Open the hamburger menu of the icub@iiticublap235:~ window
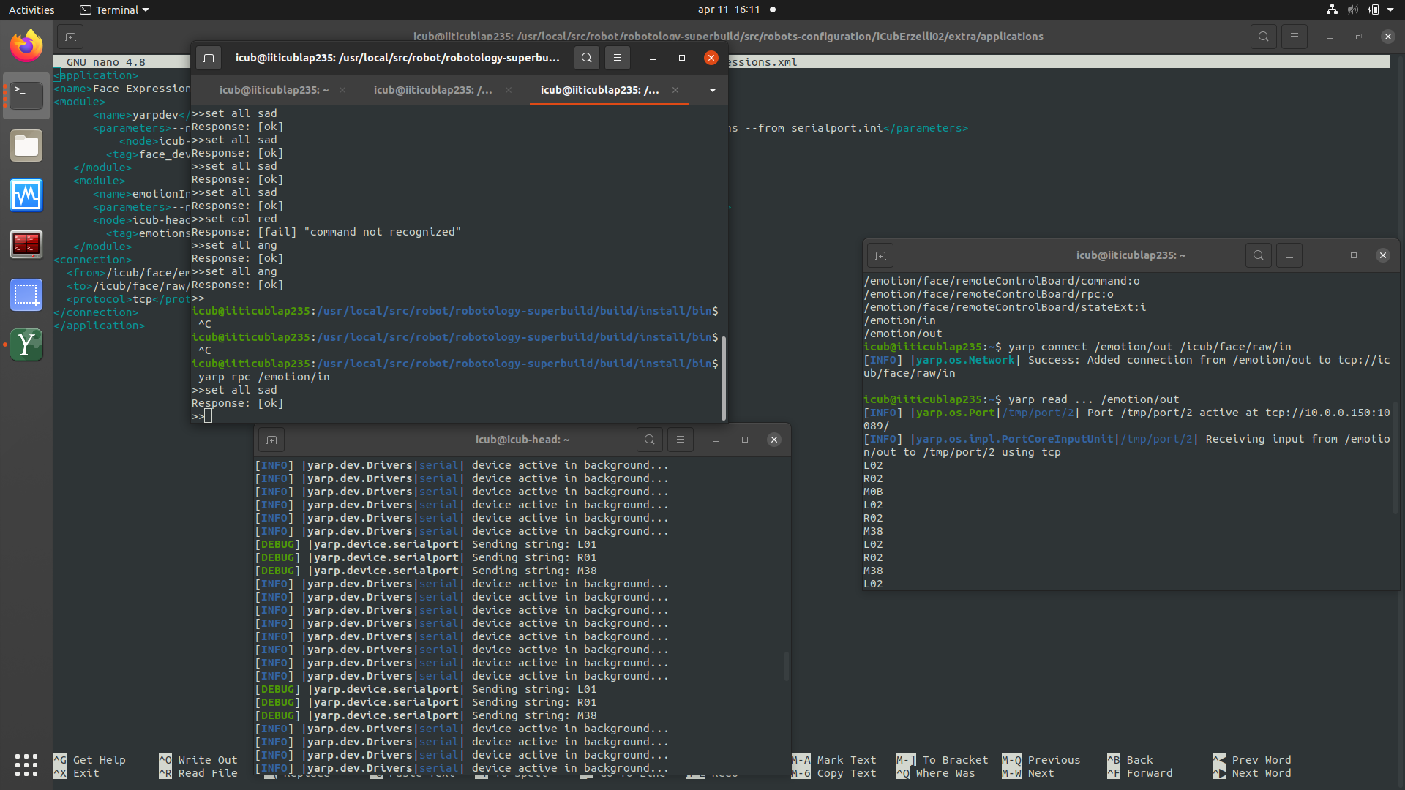The height and width of the screenshot is (790, 1405). click(x=1289, y=255)
